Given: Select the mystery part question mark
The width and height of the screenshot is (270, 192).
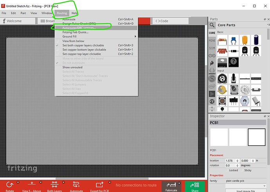Looking at the screenshot, I should tap(234, 62).
